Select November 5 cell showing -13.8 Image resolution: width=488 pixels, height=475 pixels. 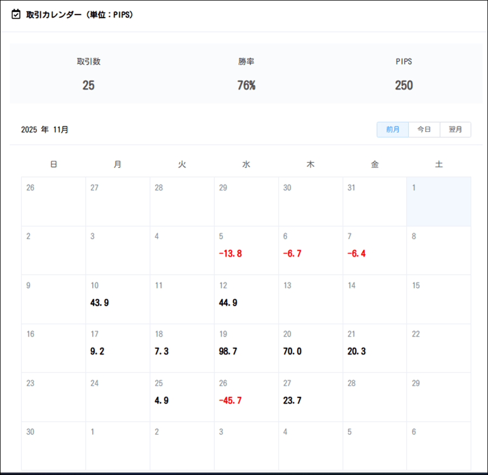click(x=246, y=250)
